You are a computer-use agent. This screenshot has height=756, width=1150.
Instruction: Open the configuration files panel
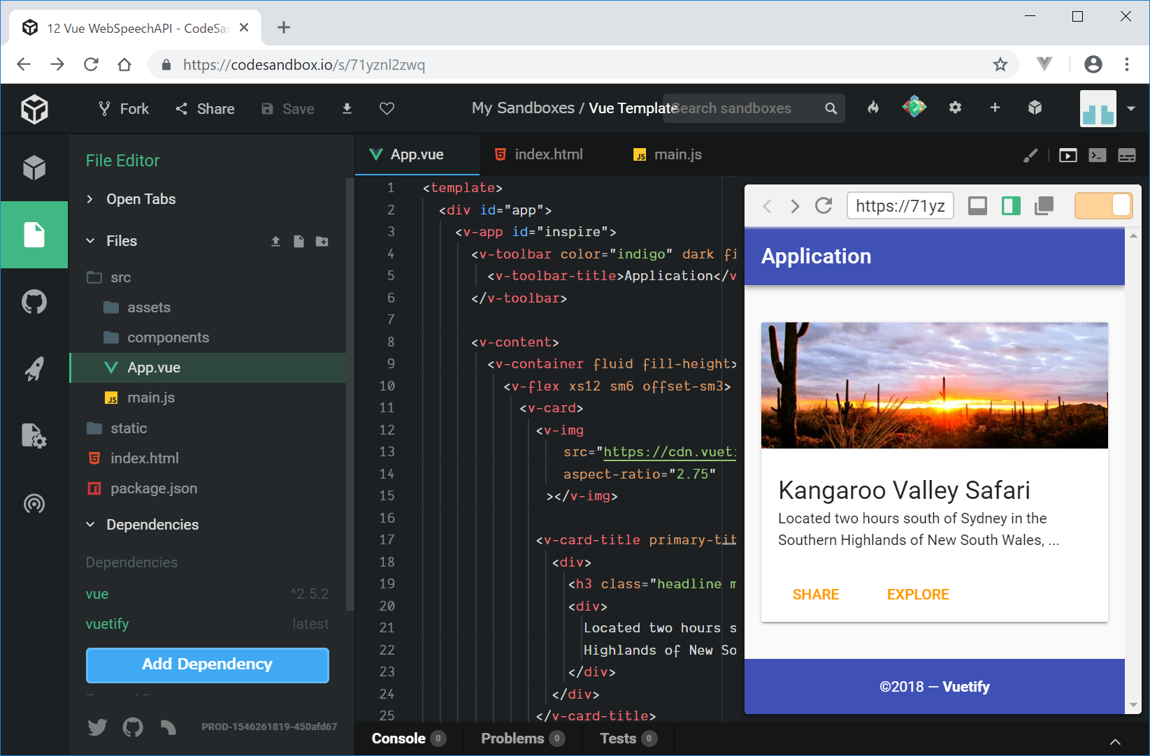click(x=34, y=436)
